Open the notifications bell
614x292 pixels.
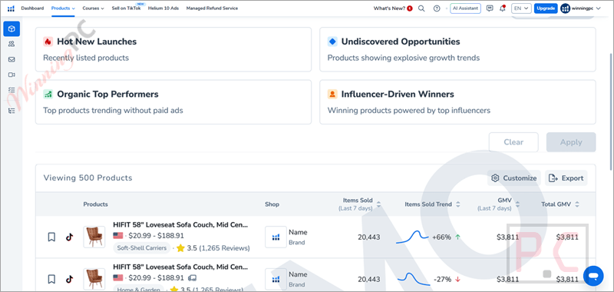coord(503,8)
